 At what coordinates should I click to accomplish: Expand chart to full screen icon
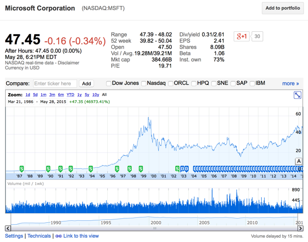297,95
